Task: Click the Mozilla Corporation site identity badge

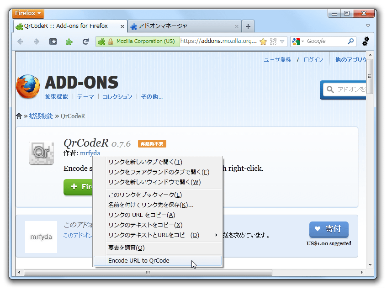Action: click(138, 41)
